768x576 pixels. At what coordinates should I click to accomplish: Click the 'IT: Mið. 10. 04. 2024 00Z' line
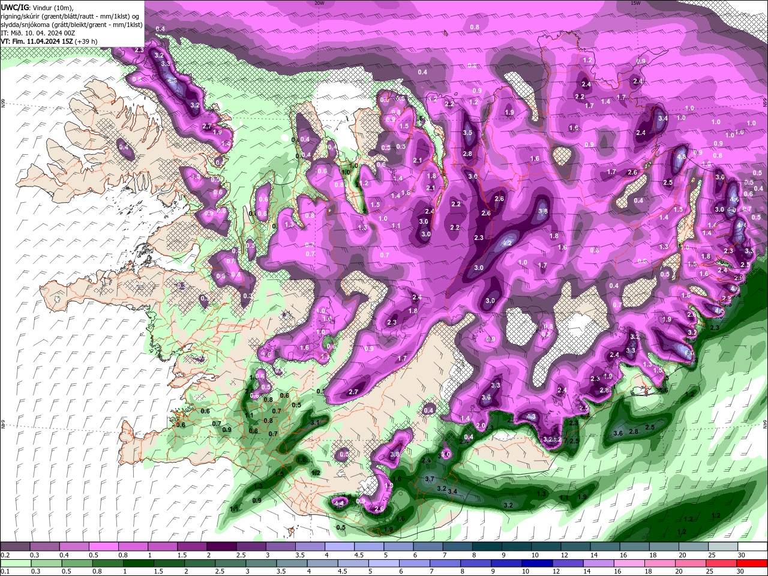pyautogui.click(x=38, y=33)
